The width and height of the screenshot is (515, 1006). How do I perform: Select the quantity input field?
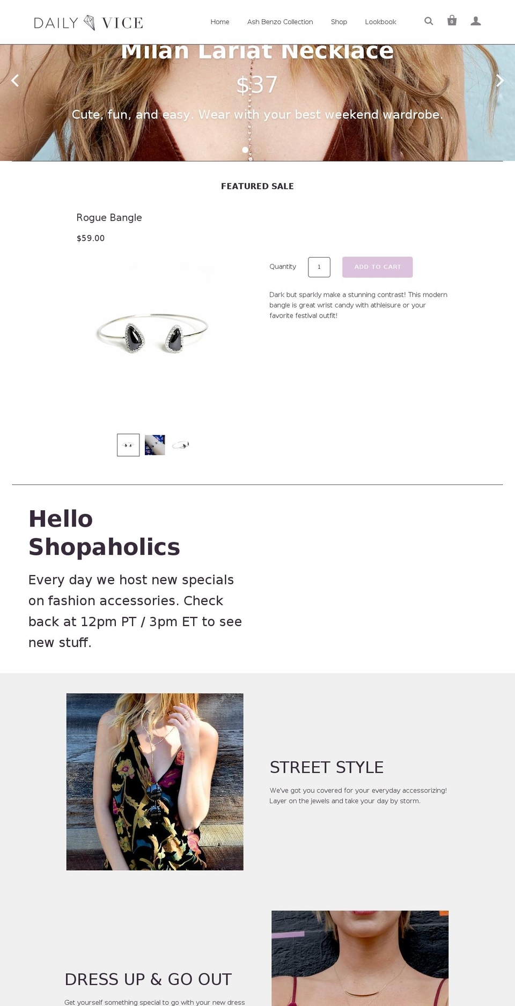click(x=319, y=267)
